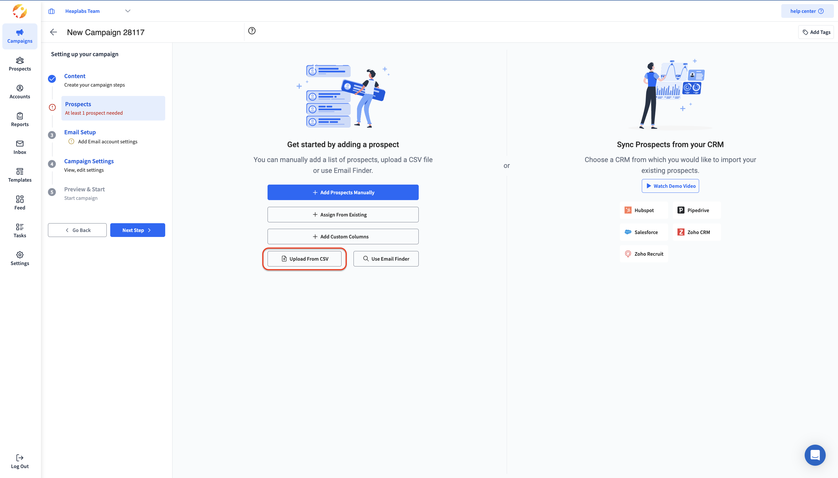Open Tasks in the sidebar

(20, 231)
